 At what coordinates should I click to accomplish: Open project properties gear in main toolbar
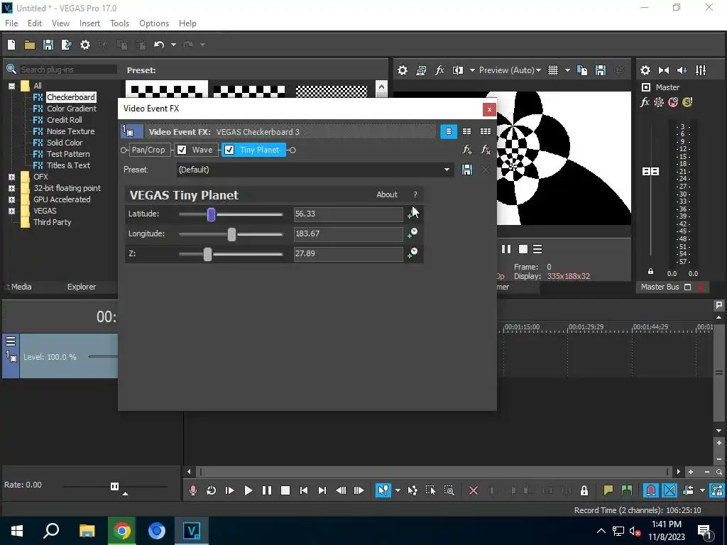coord(85,45)
